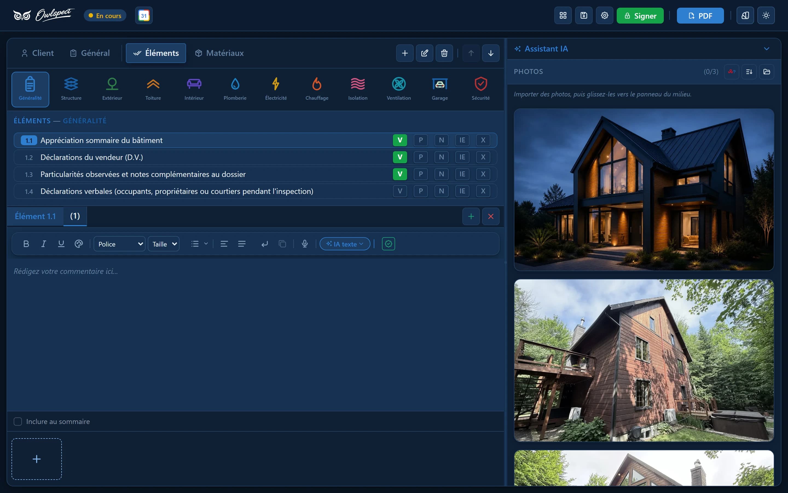Image resolution: width=788 pixels, height=493 pixels.
Task: Select the Sécurité category icon
Action: click(x=481, y=89)
